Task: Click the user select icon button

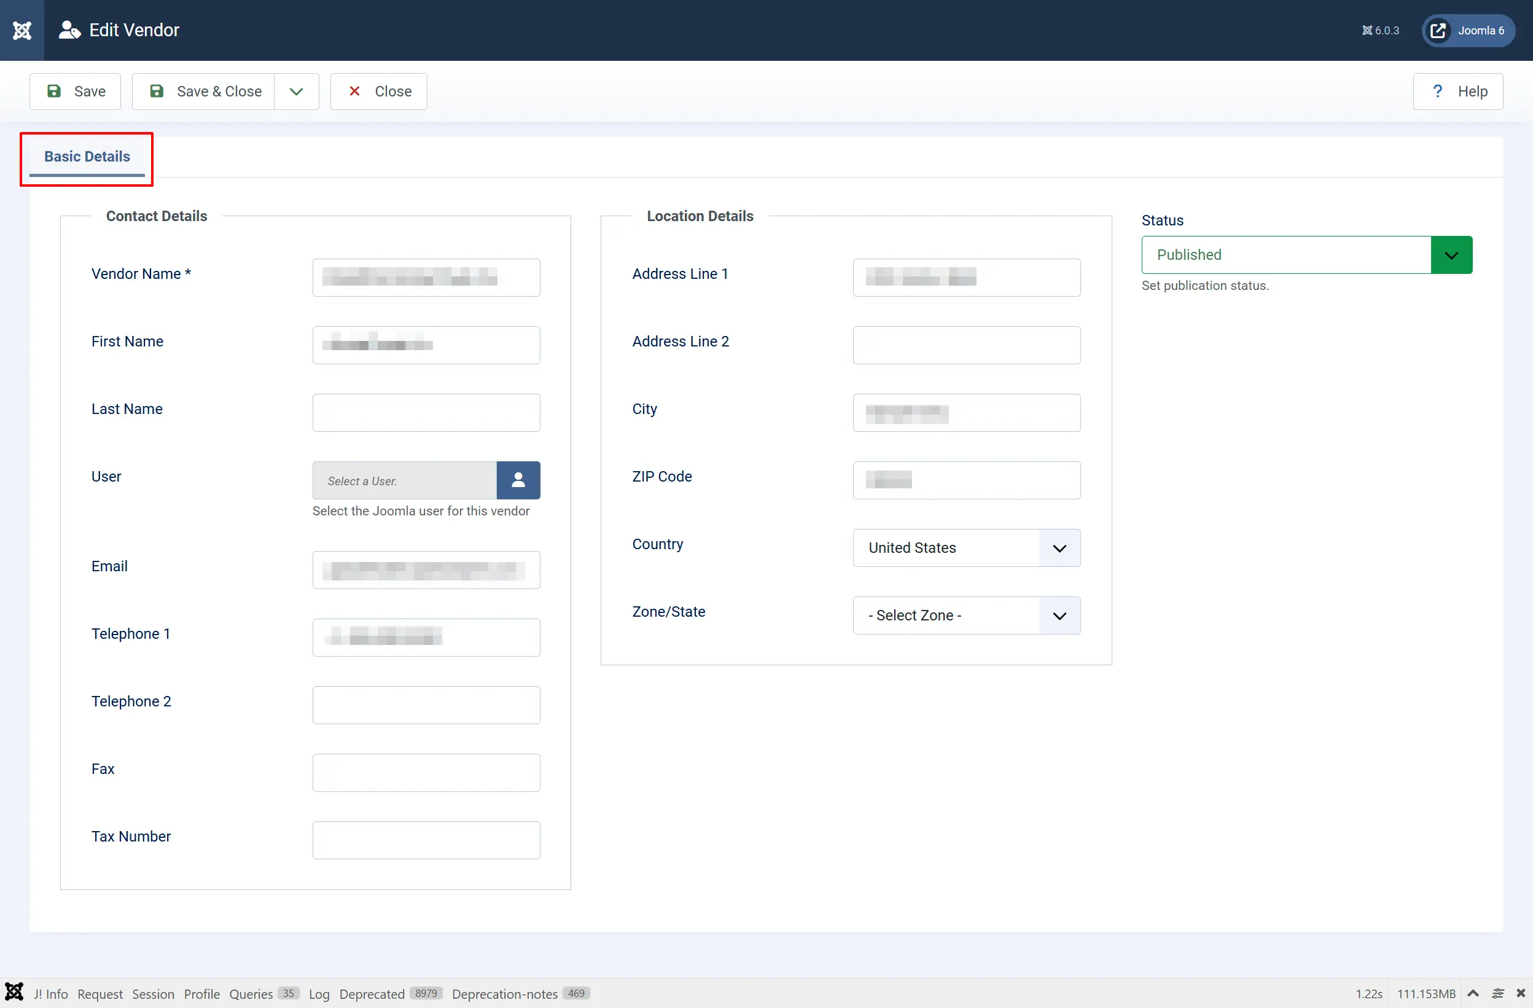Action: [518, 480]
